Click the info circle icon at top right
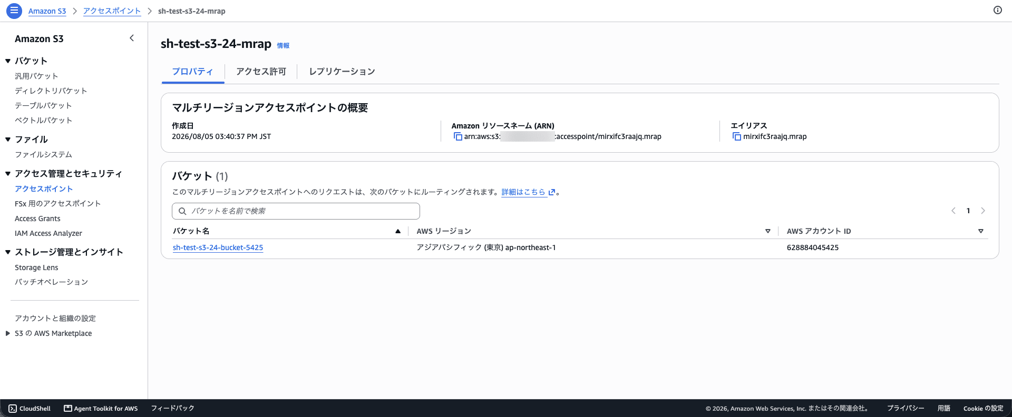 (x=997, y=10)
